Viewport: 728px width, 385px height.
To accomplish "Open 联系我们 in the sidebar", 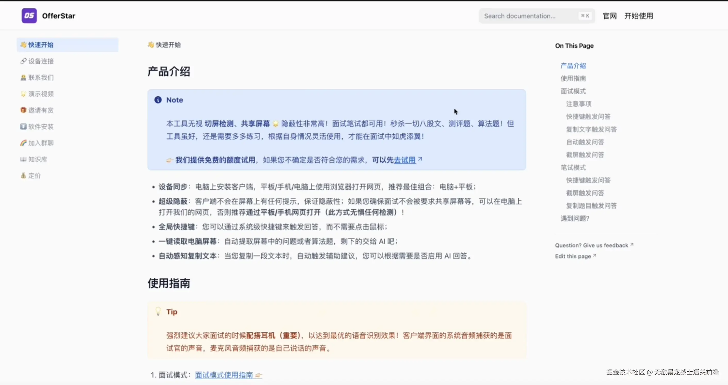I will click(x=41, y=78).
